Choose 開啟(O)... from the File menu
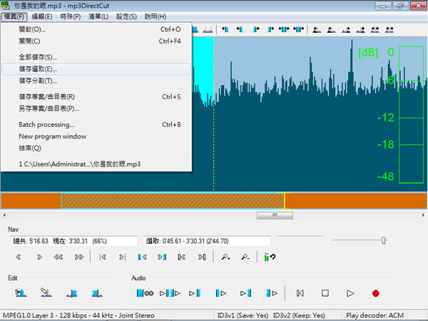The height and width of the screenshot is (321, 428). coord(96,29)
